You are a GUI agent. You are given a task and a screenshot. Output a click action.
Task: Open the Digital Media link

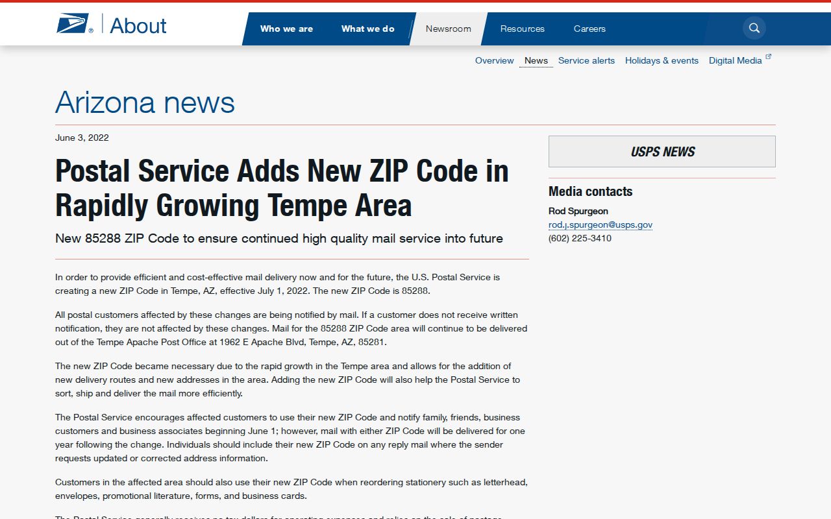coord(736,60)
